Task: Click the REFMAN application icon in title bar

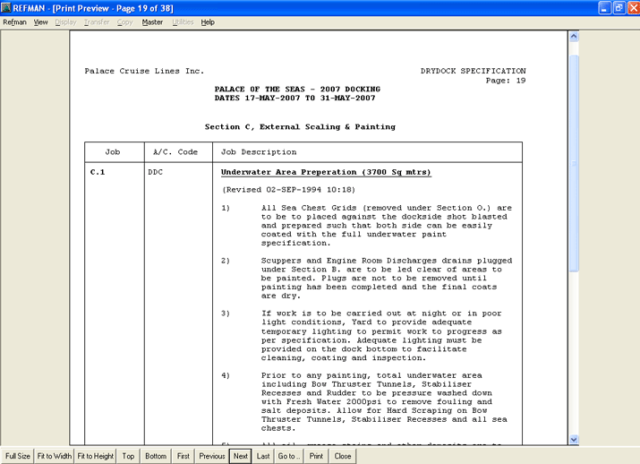Action: click(7, 7)
